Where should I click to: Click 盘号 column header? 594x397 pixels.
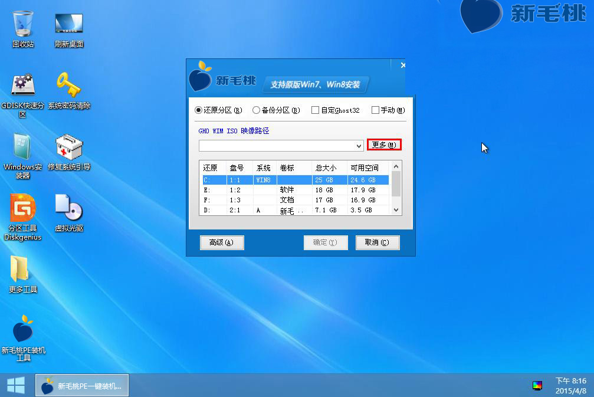(x=240, y=168)
